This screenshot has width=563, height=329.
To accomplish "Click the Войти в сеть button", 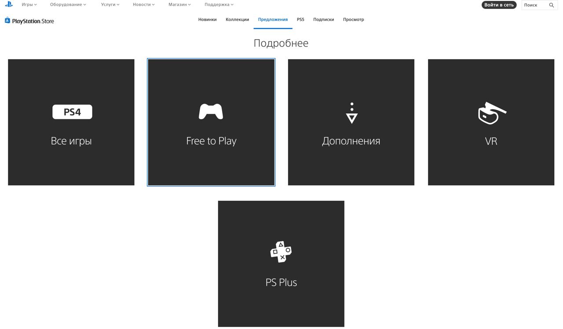I will pos(499,5).
